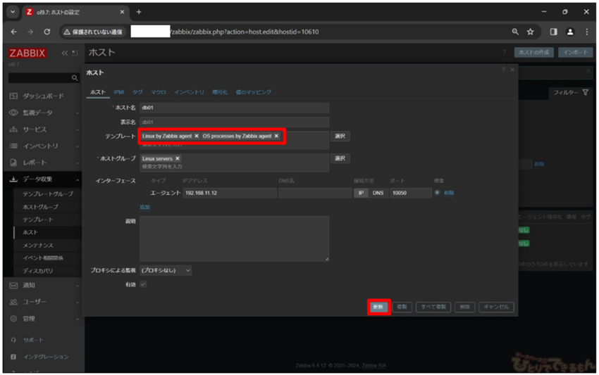Image resolution: width=599 pixels, height=375 pixels.
Task: Open the filter funnel icon
Action: [x=585, y=93]
